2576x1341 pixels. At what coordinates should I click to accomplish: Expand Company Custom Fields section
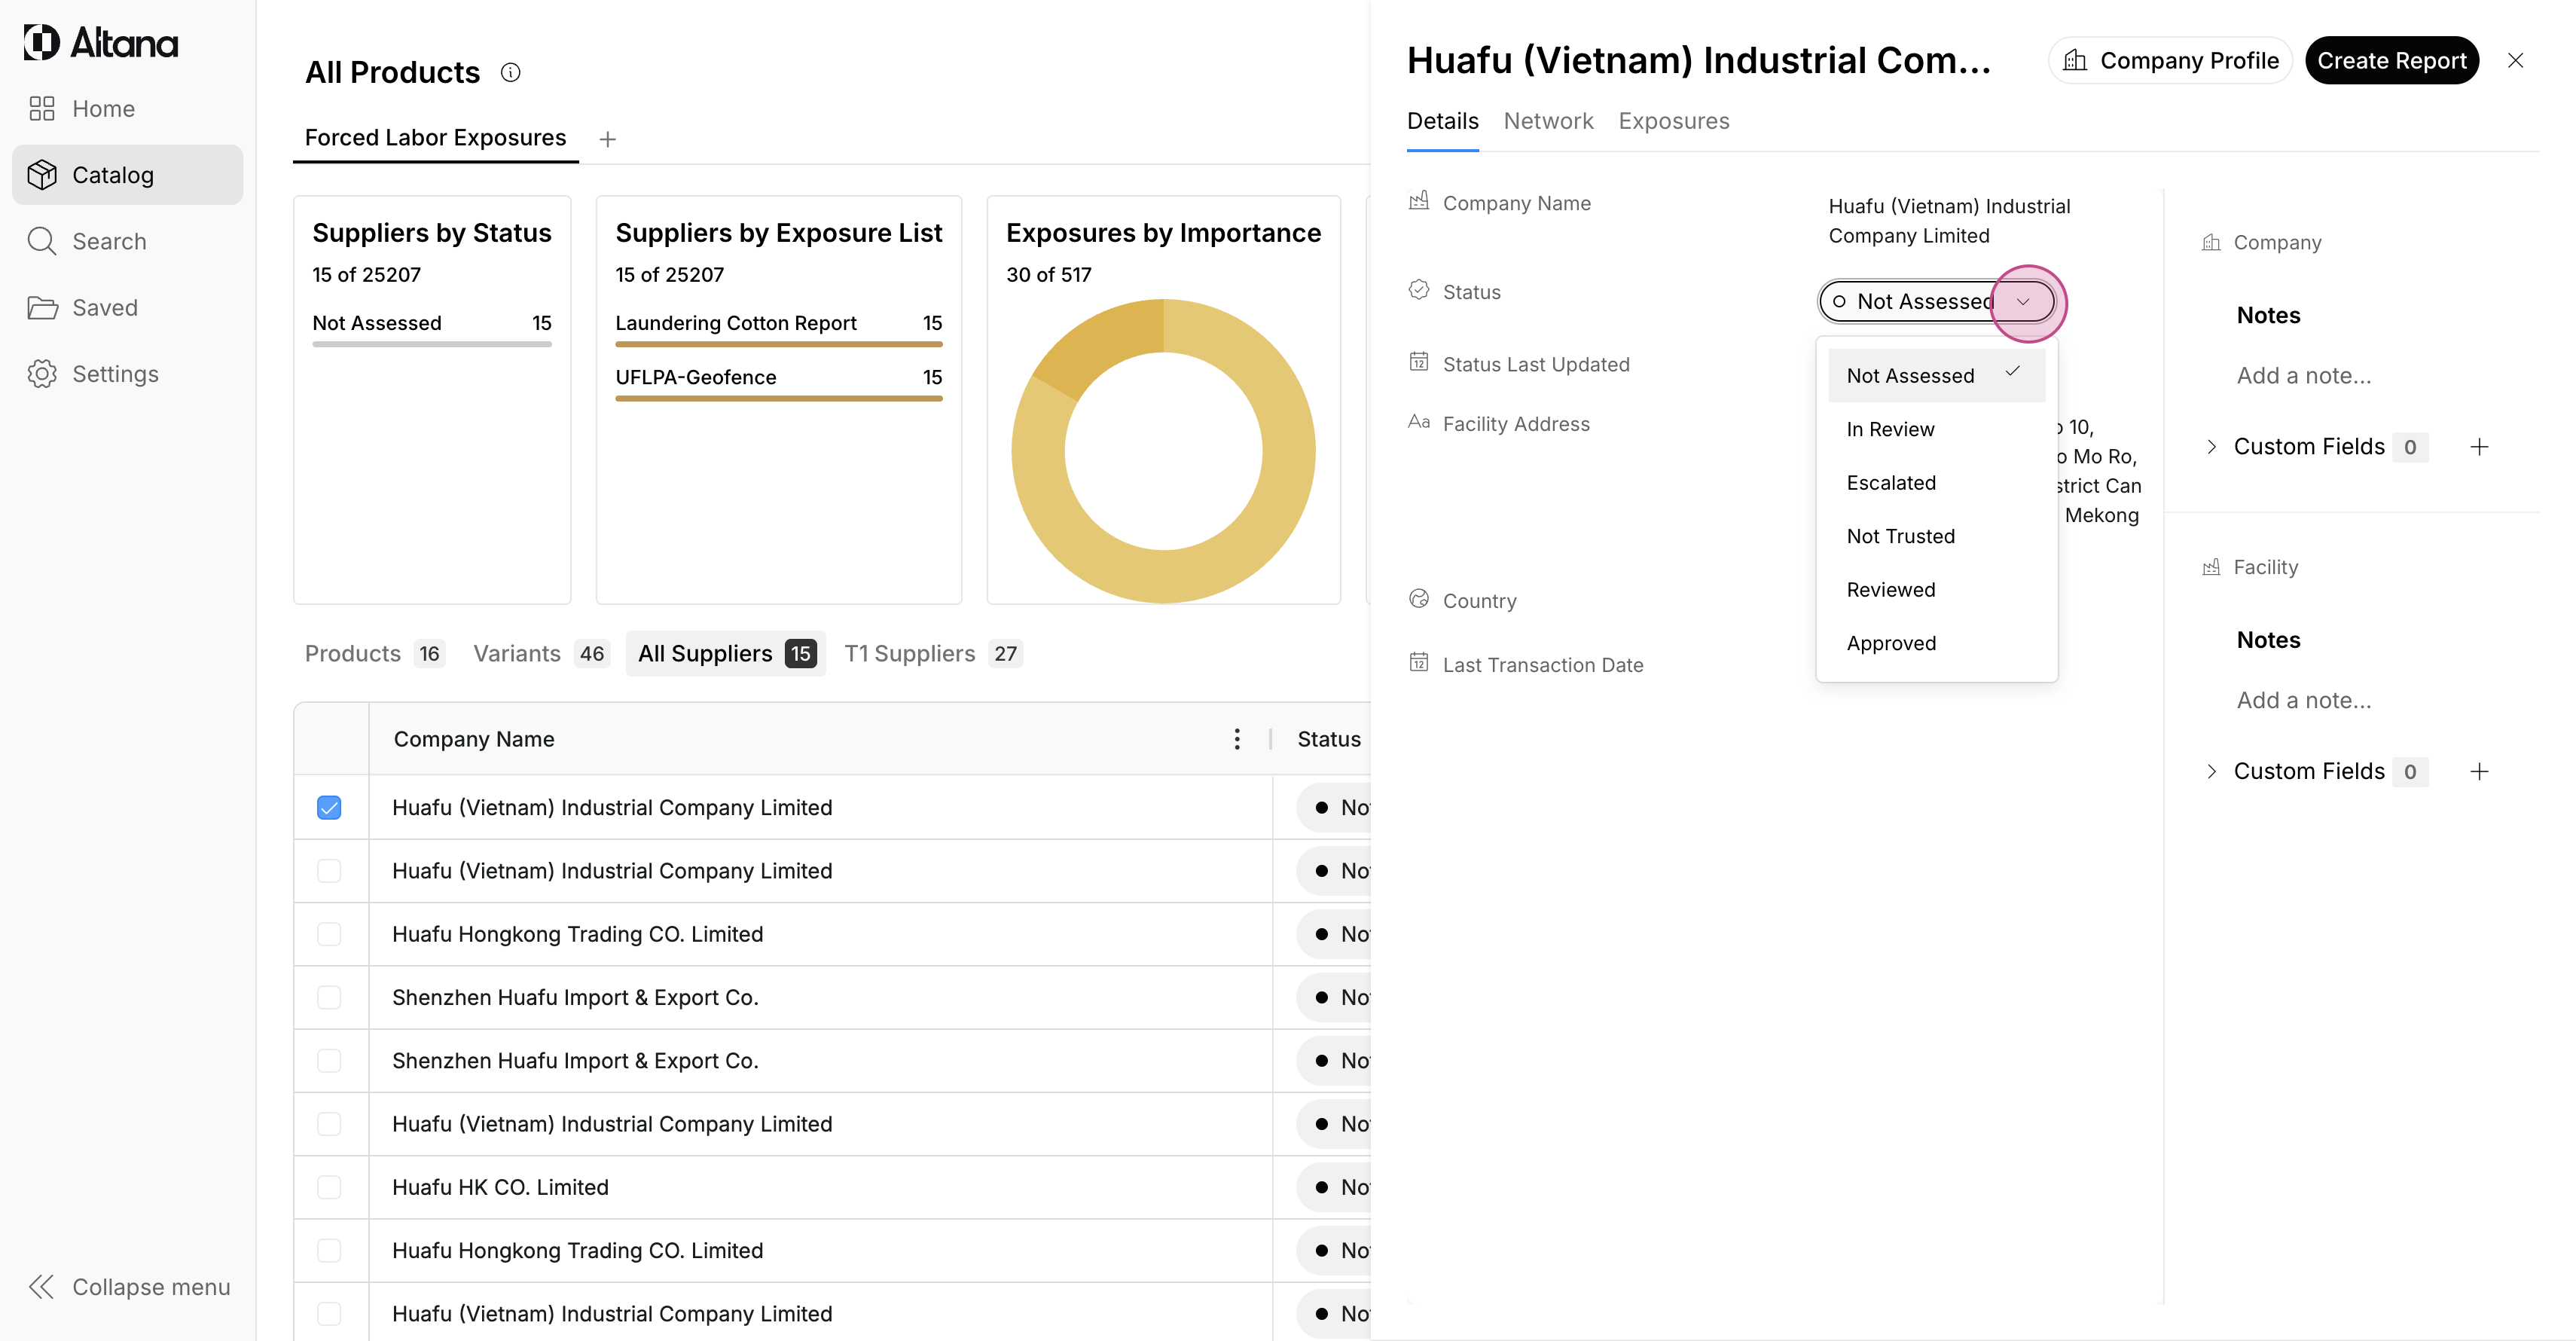2212,447
